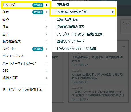Open the 「商品の照合」で項目の一致 headline
The image size is (131, 112).
97,59
